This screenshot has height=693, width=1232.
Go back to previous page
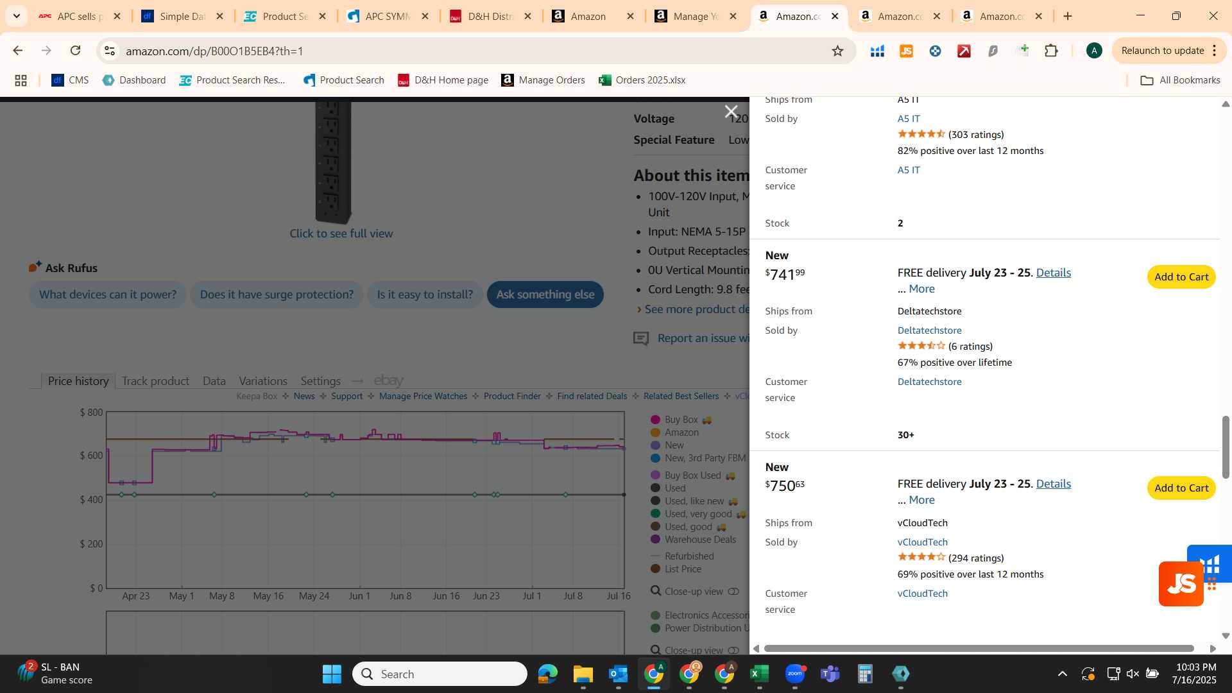pos(17,51)
